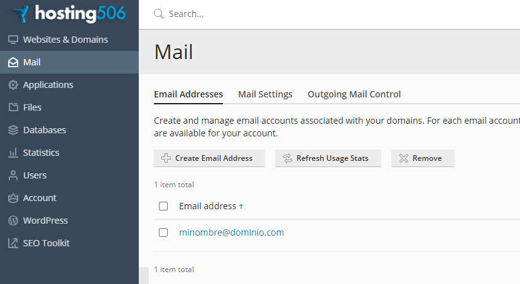Check the box for minombre@dominio.com
This screenshot has height=284, width=520.
tap(163, 232)
